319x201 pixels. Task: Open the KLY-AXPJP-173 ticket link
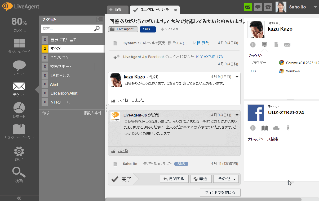coord(209,57)
